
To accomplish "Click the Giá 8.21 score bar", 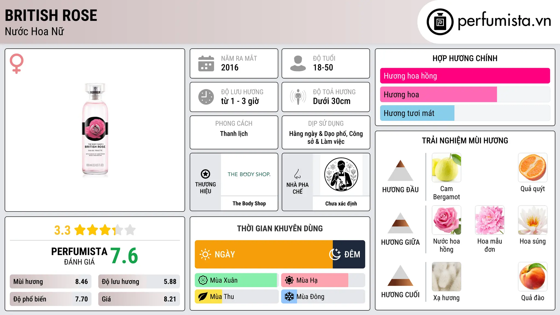I will [139, 299].
